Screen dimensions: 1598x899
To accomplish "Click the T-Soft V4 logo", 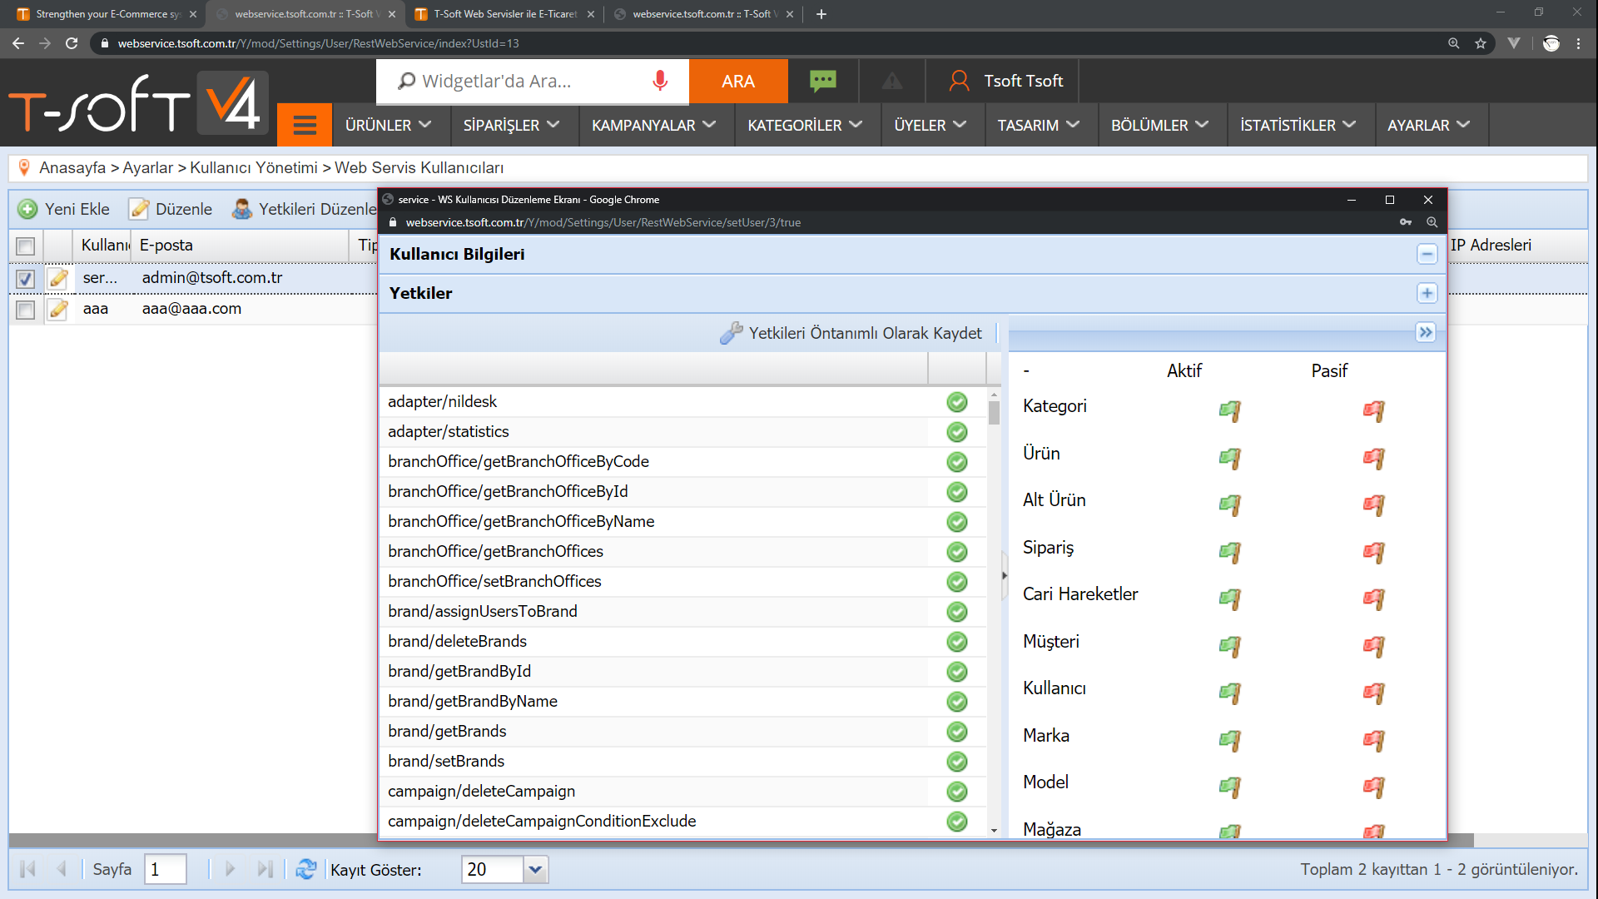I will pyautogui.click(x=138, y=103).
